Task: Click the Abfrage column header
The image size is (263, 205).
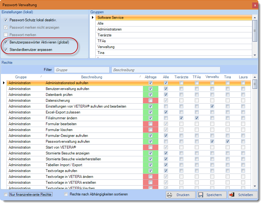Action: pyautogui.click(x=150, y=77)
